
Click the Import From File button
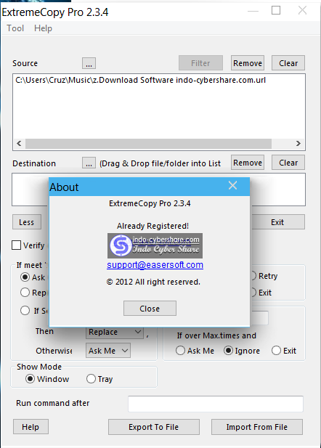257,427
